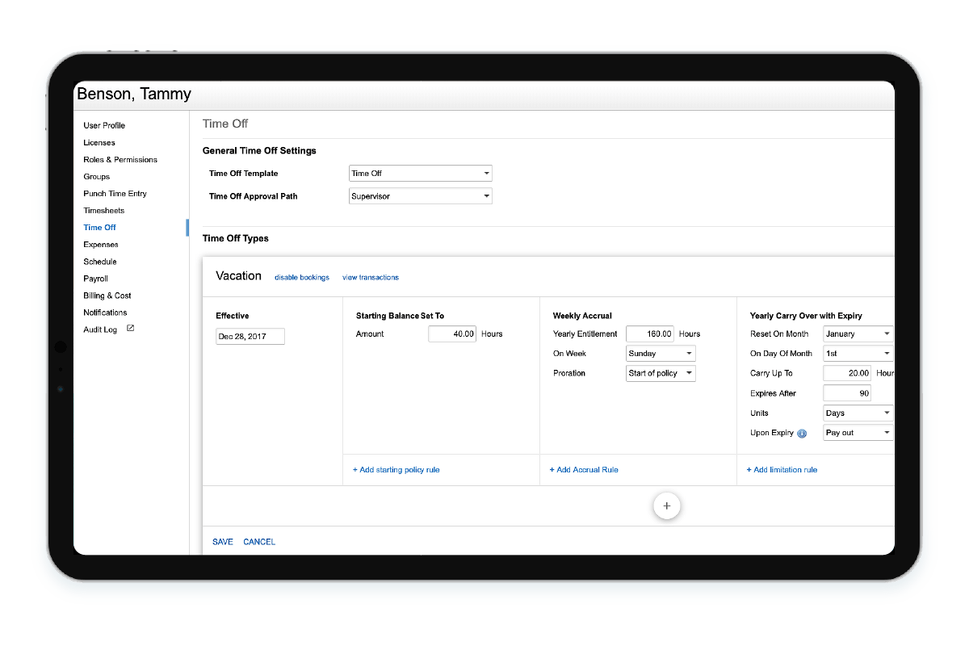Select the Time Off sidebar item

click(x=99, y=228)
